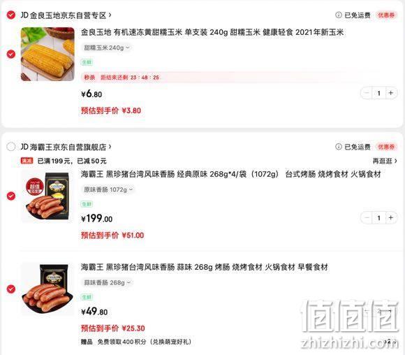Image resolution: width=405 pixels, height=355 pixels.
Task: Click the 优惠券 button for 金良玉地 store
Action: 386,15
